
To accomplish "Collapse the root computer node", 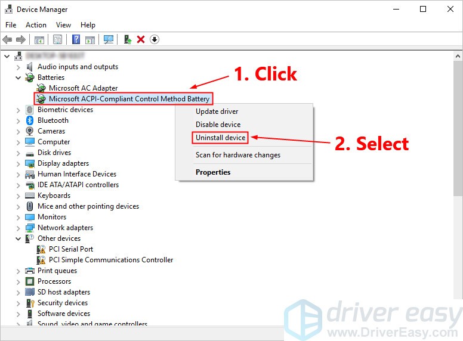I will point(7,56).
